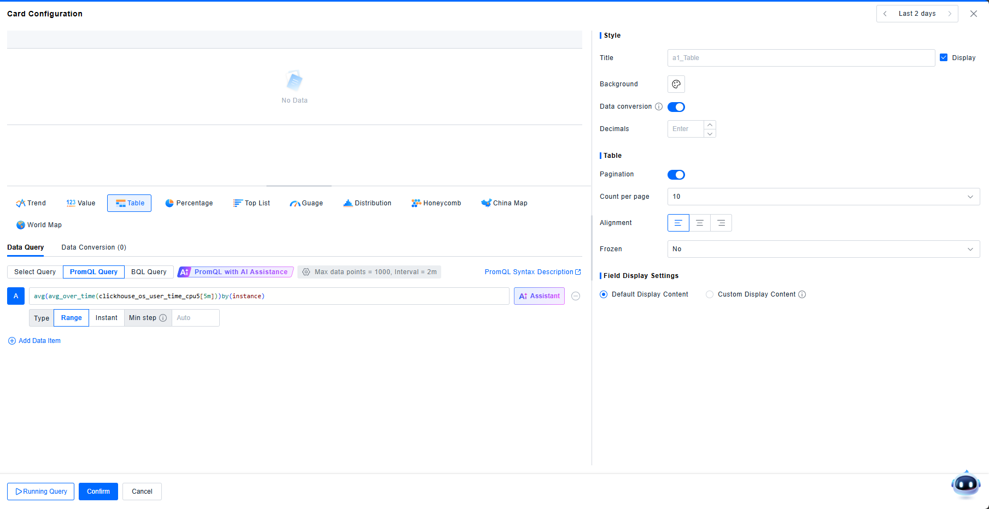Toggle the Data conversion switch
Screen dimensions: 989x509
click(676, 107)
